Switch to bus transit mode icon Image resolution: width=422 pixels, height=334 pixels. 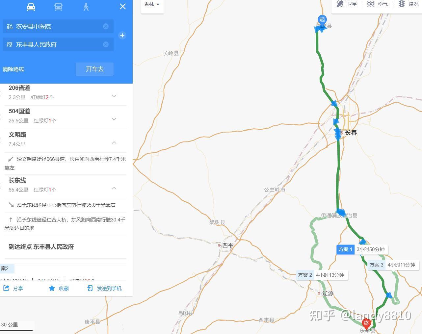(58, 7)
